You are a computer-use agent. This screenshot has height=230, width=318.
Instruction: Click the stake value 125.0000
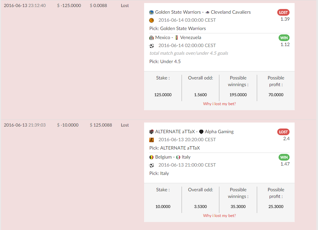click(163, 94)
